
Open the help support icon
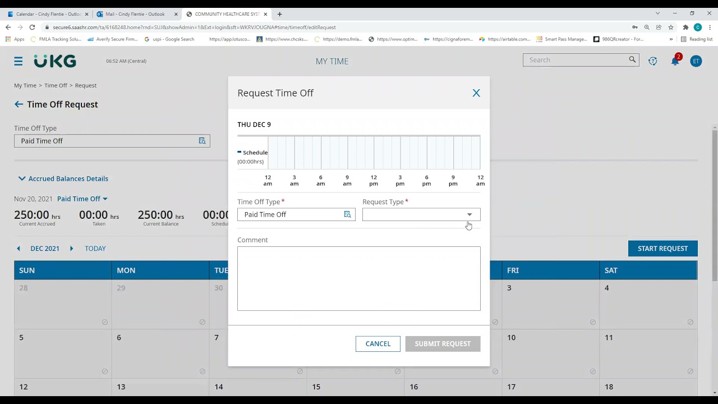653,61
